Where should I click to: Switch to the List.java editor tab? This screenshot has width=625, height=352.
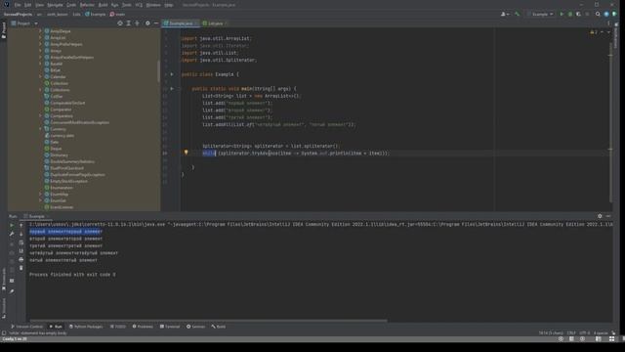click(215, 23)
